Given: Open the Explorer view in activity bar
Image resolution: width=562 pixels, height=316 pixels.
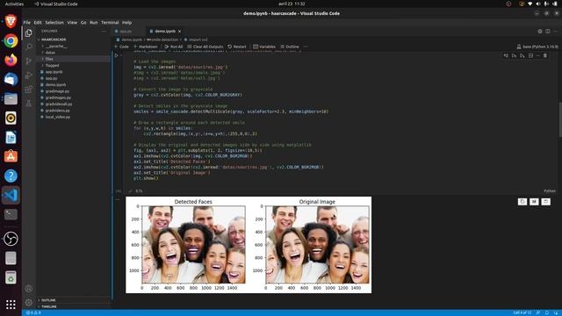Looking at the screenshot, I should point(28,33).
